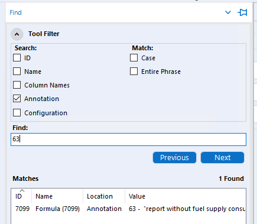Collapse the Tool Filter section
257x224 pixels.
[x=17, y=34]
